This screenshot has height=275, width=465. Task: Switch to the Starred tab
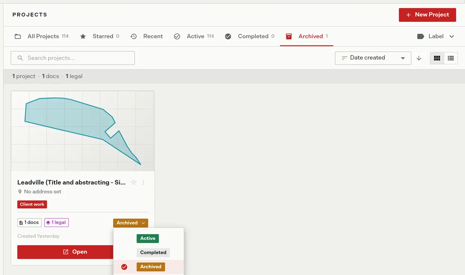click(100, 36)
